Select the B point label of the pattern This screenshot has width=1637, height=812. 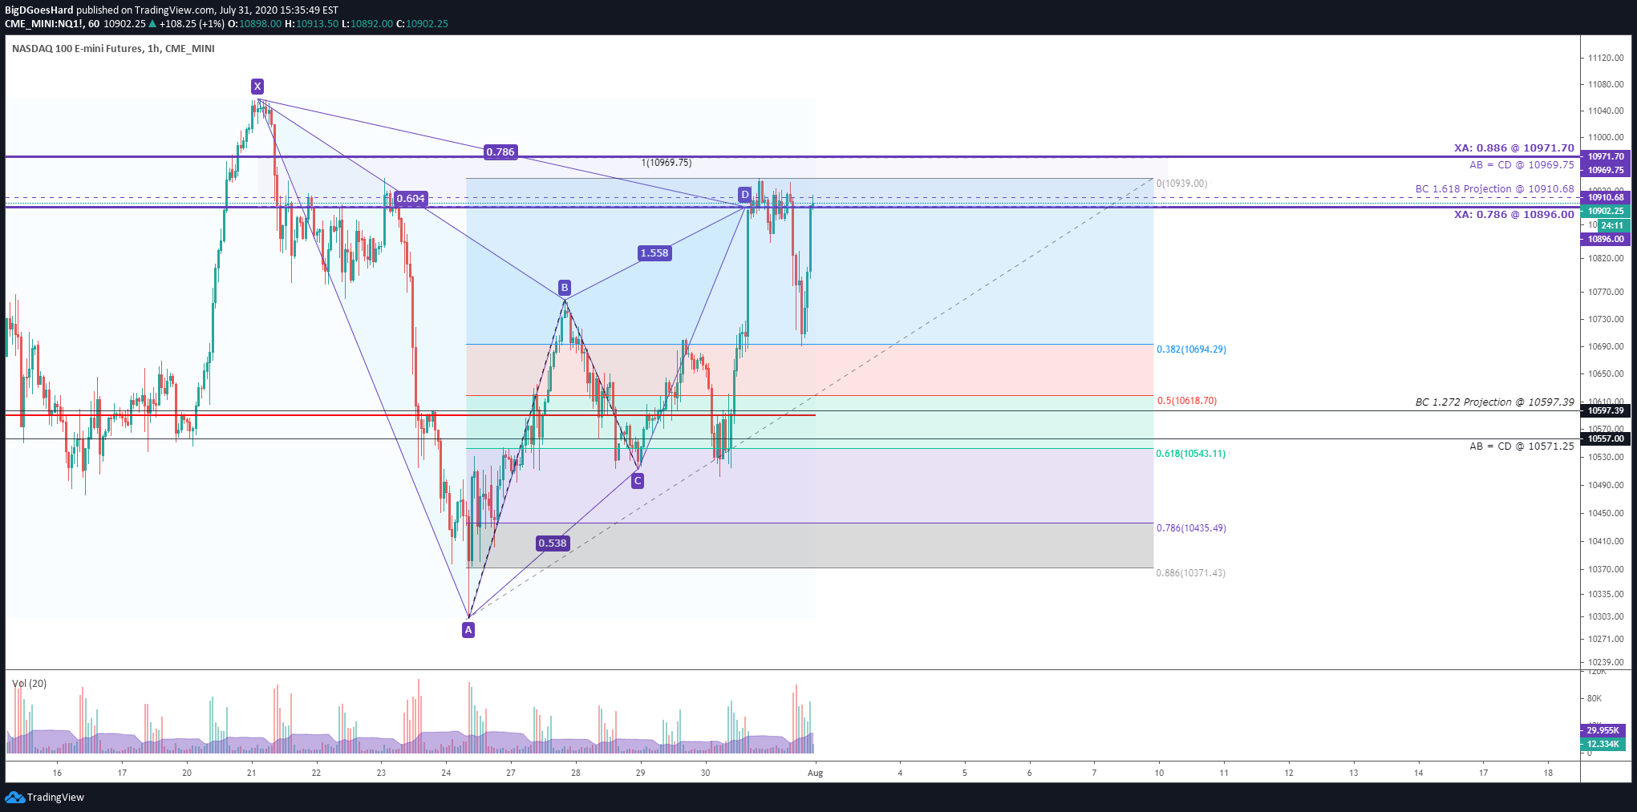point(565,288)
